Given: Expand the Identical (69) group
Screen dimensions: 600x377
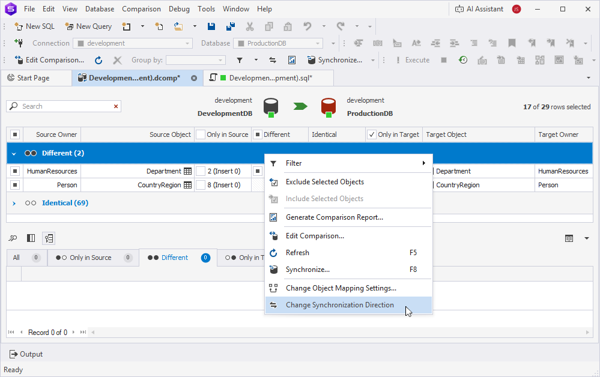Looking at the screenshot, I should coord(14,204).
